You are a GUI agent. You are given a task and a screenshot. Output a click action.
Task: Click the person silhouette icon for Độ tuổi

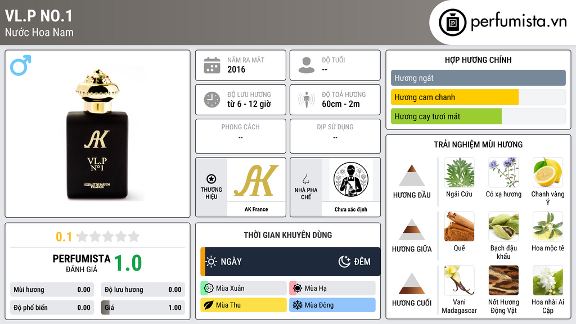tap(307, 65)
